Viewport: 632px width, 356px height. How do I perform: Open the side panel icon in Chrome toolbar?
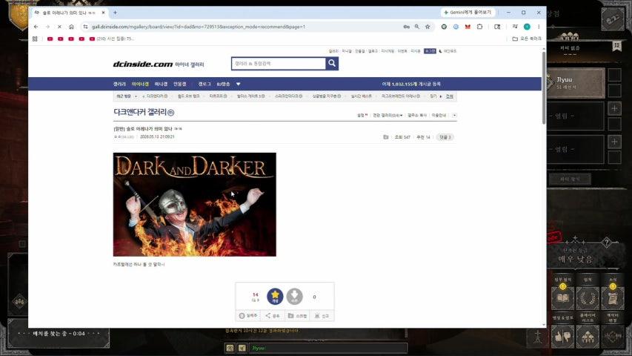tap(497, 27)
